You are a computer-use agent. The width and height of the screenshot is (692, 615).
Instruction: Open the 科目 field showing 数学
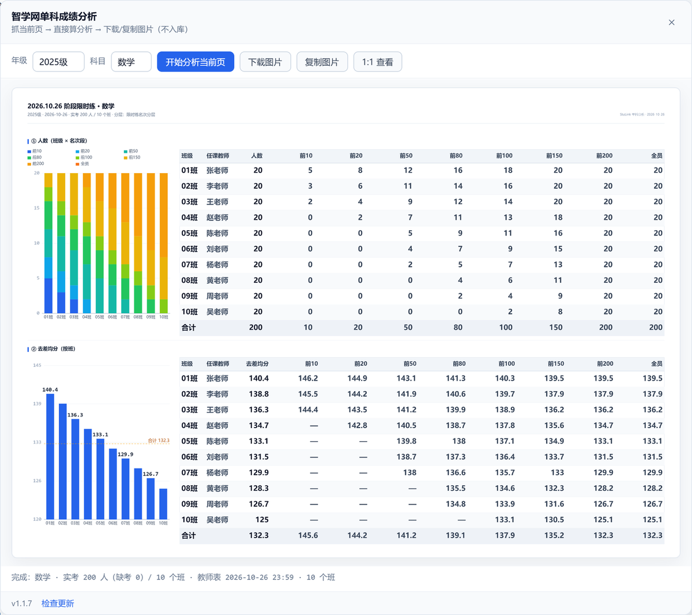click(x=131, y=62)
